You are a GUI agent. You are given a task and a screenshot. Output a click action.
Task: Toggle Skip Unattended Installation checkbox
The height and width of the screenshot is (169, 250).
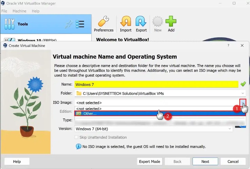(76, 137)
